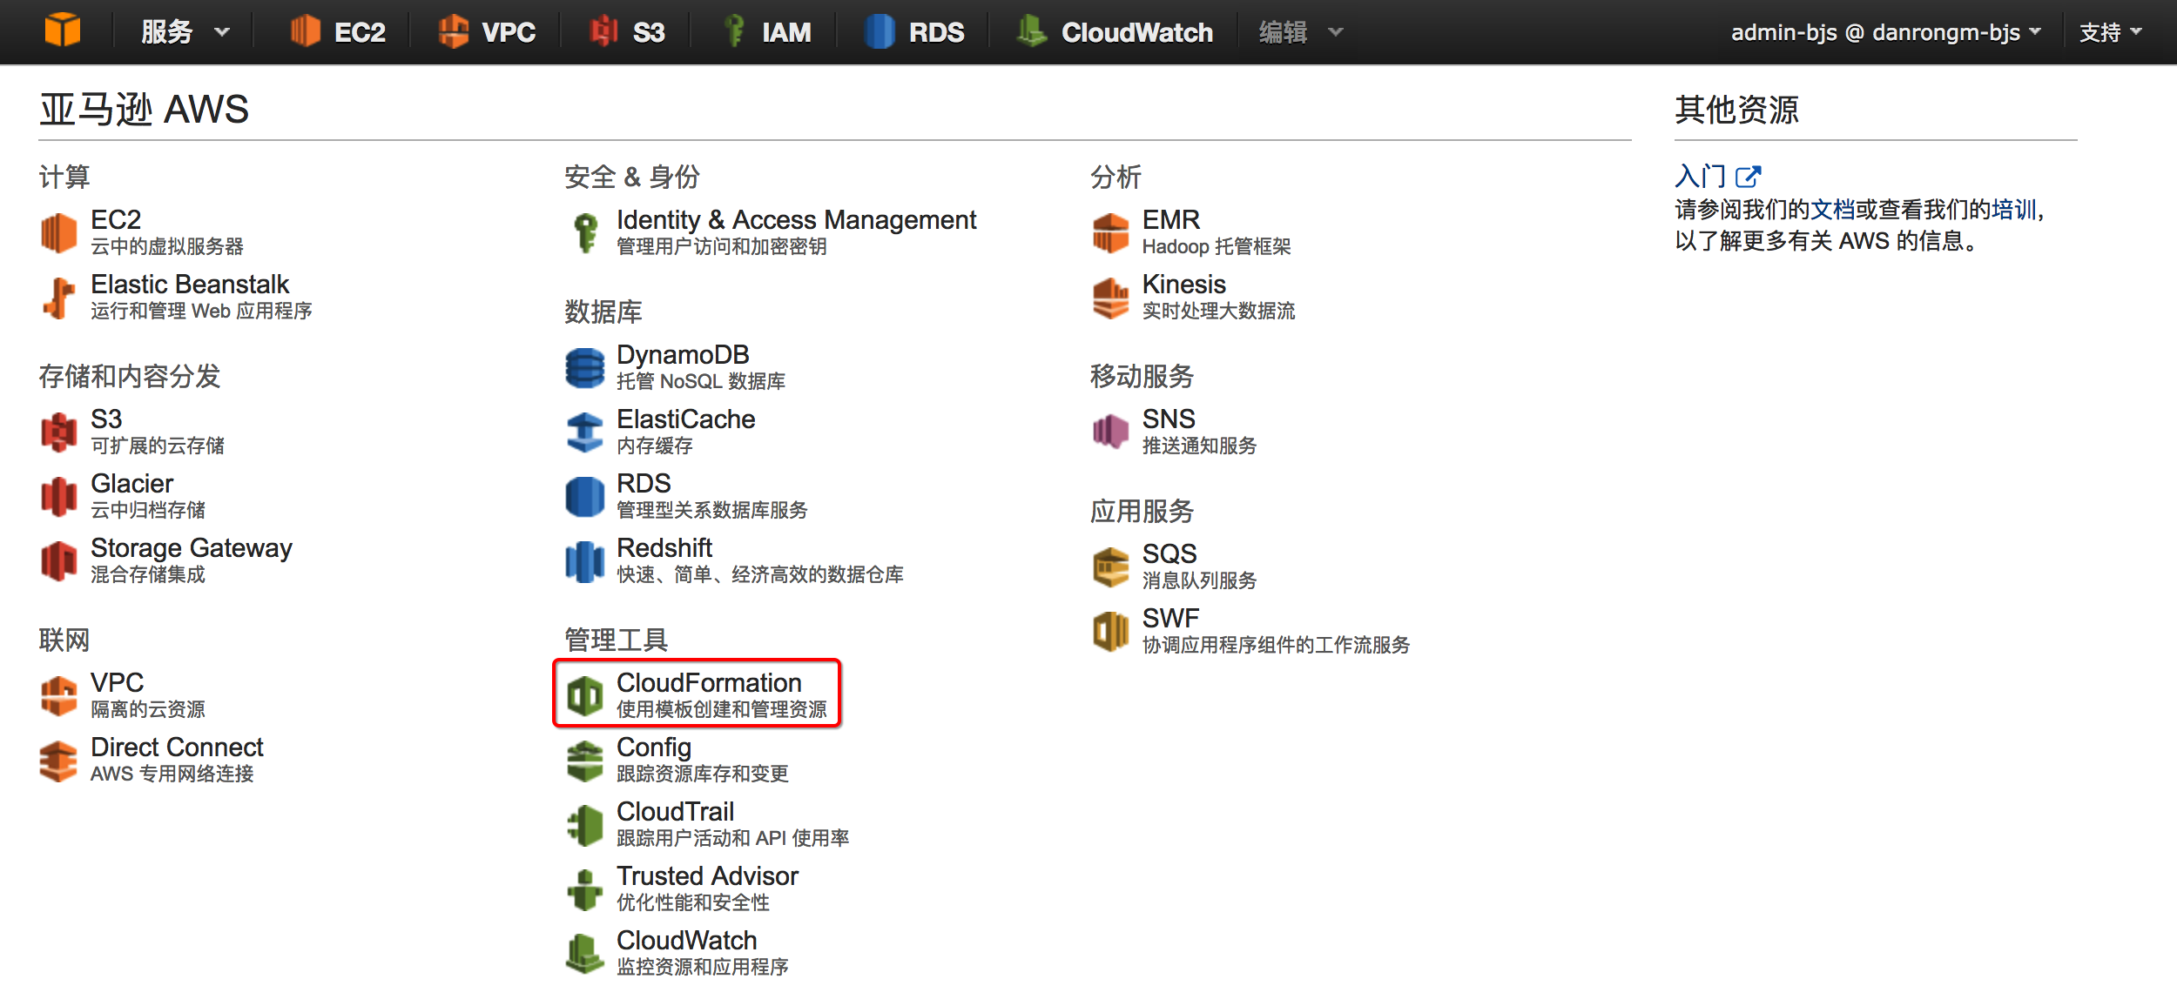
Task: Click the Identity & Access Management key icon
Action: click(586, 233)
